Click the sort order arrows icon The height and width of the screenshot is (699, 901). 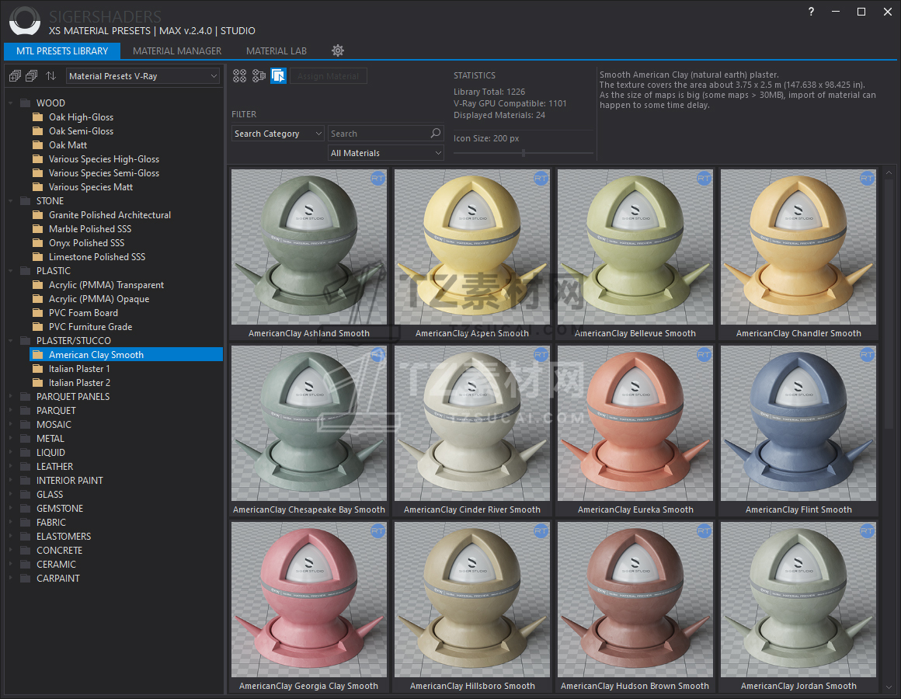click(51, 76)
